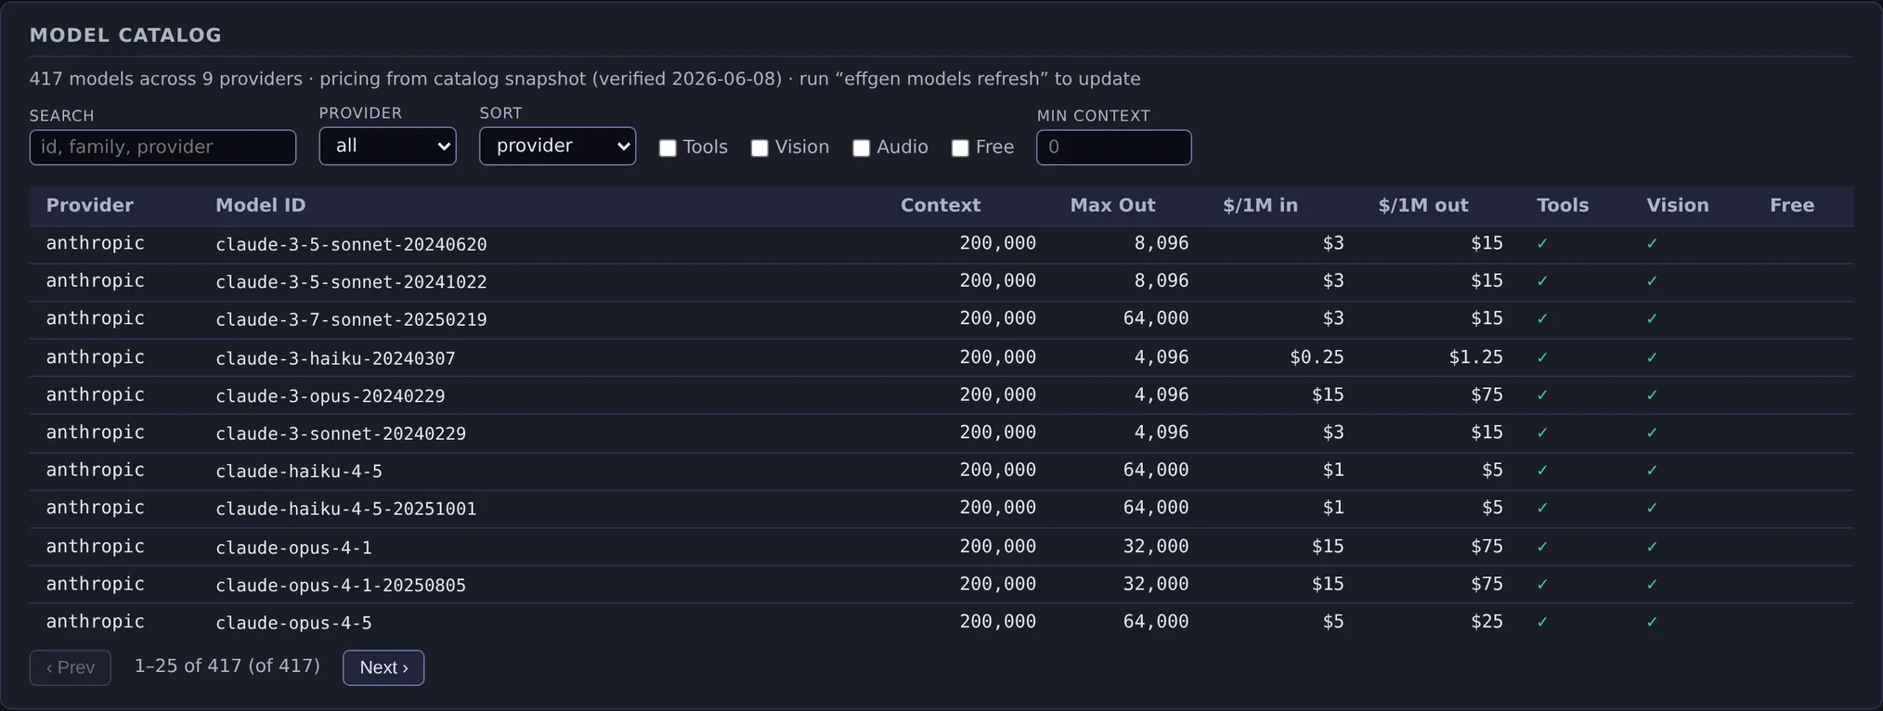Select model claude-opus-4-5

point(293,623)
